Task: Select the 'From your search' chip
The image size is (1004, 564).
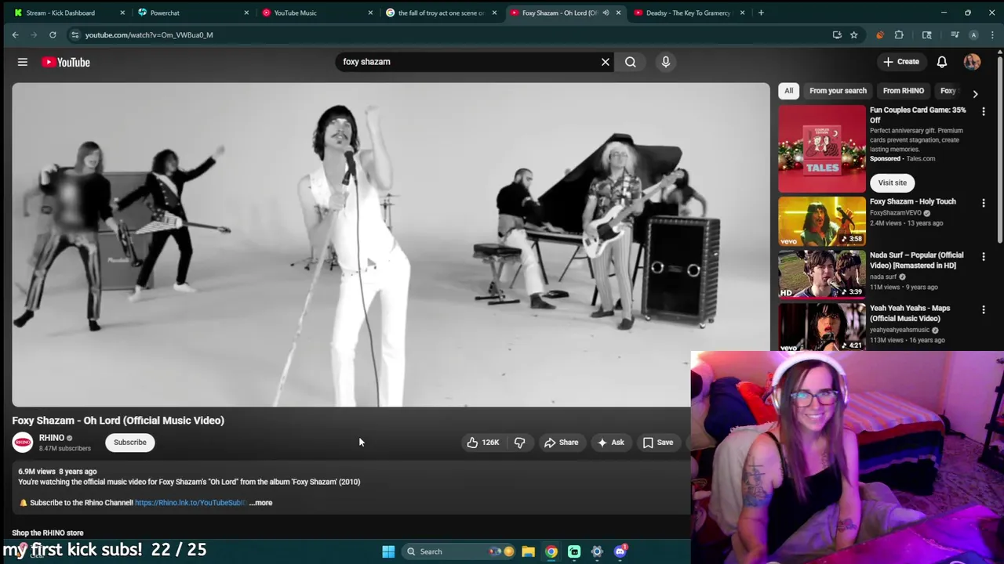Action: click(x=838, y=91)
